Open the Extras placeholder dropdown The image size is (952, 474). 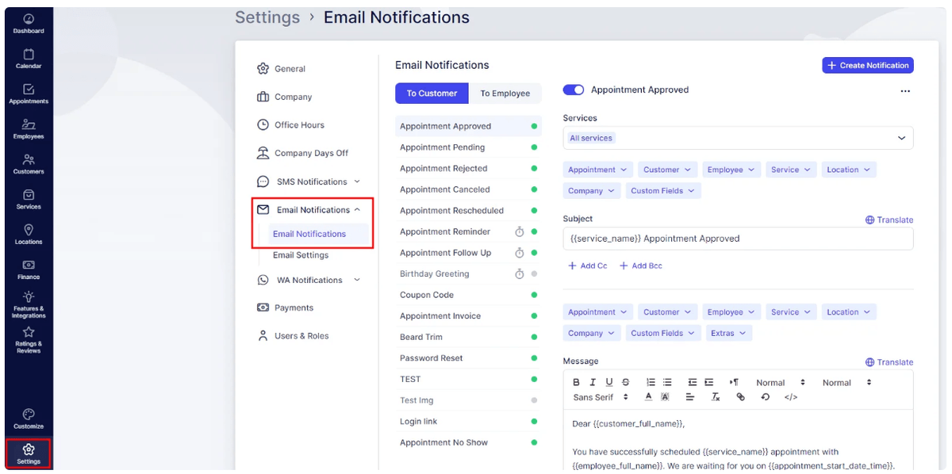pyautogui.click(x=729, y=333)
